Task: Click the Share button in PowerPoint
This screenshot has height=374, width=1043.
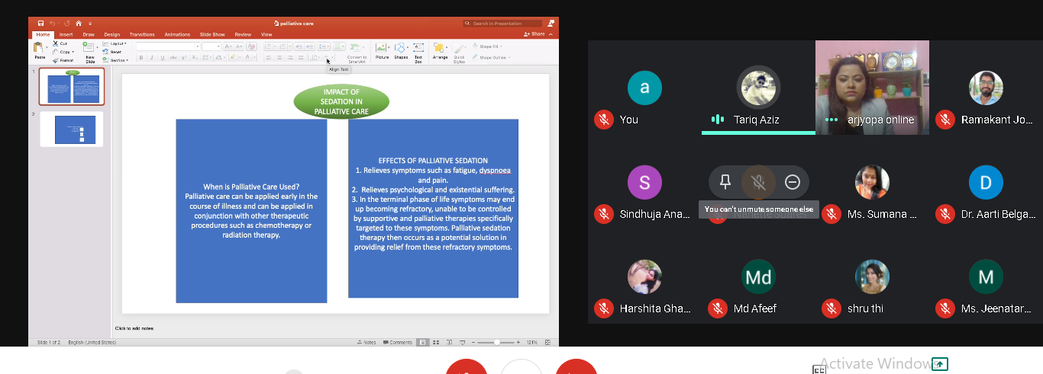Action: click(x=536, y=34)
